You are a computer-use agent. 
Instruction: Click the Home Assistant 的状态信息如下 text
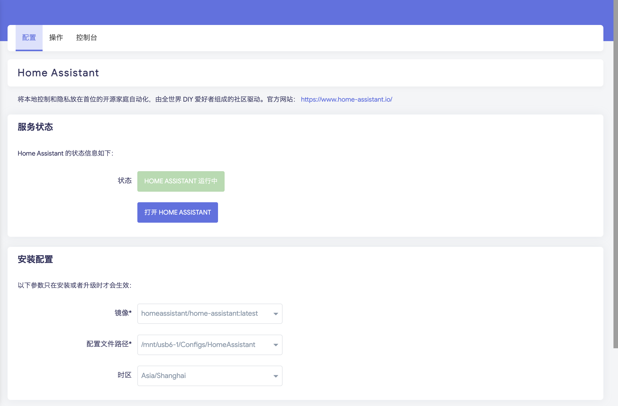coord(66,153)
